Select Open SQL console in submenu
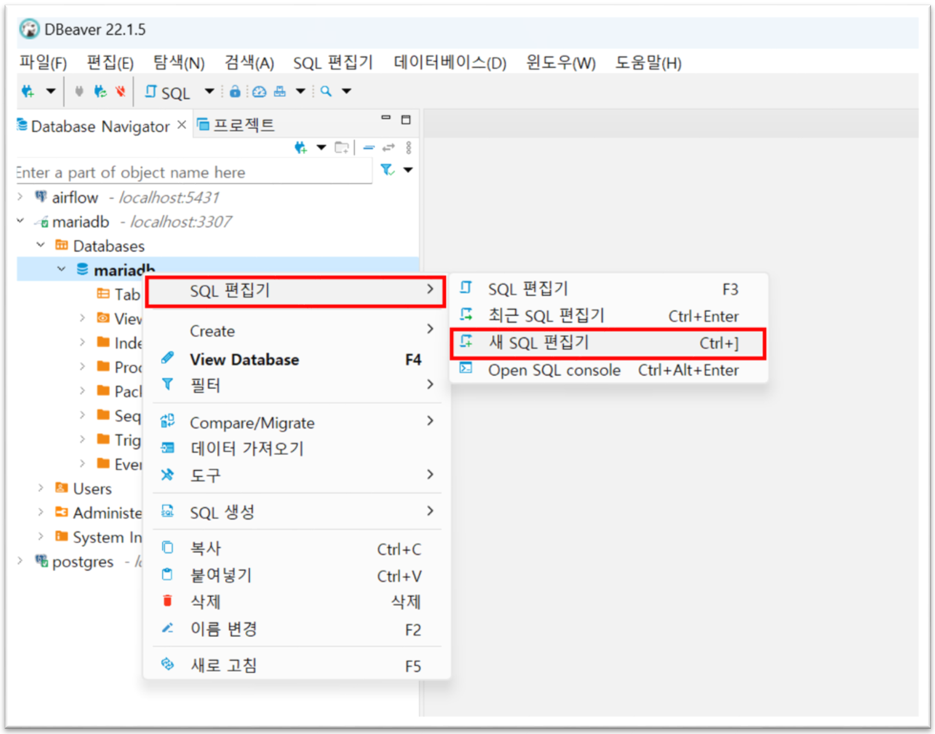935x734 pixels. pyautogui.click(x=608, y=370)
